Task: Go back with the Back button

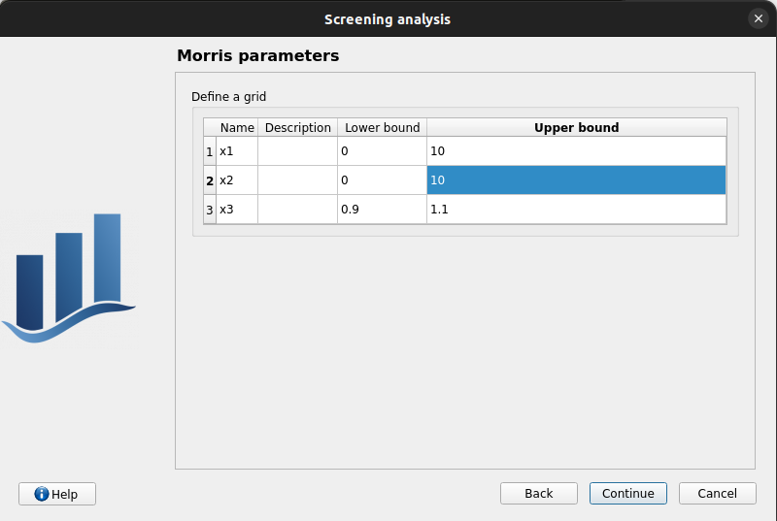Action: click(x=538, y=494)
